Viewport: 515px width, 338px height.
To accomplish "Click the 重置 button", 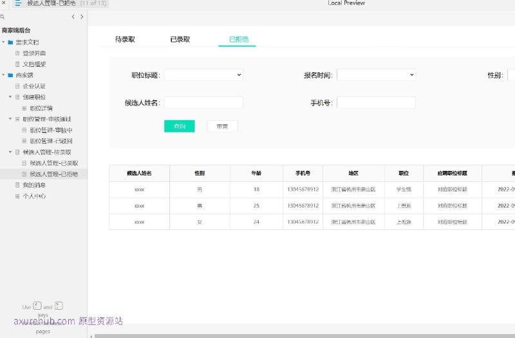I will 222,126.
